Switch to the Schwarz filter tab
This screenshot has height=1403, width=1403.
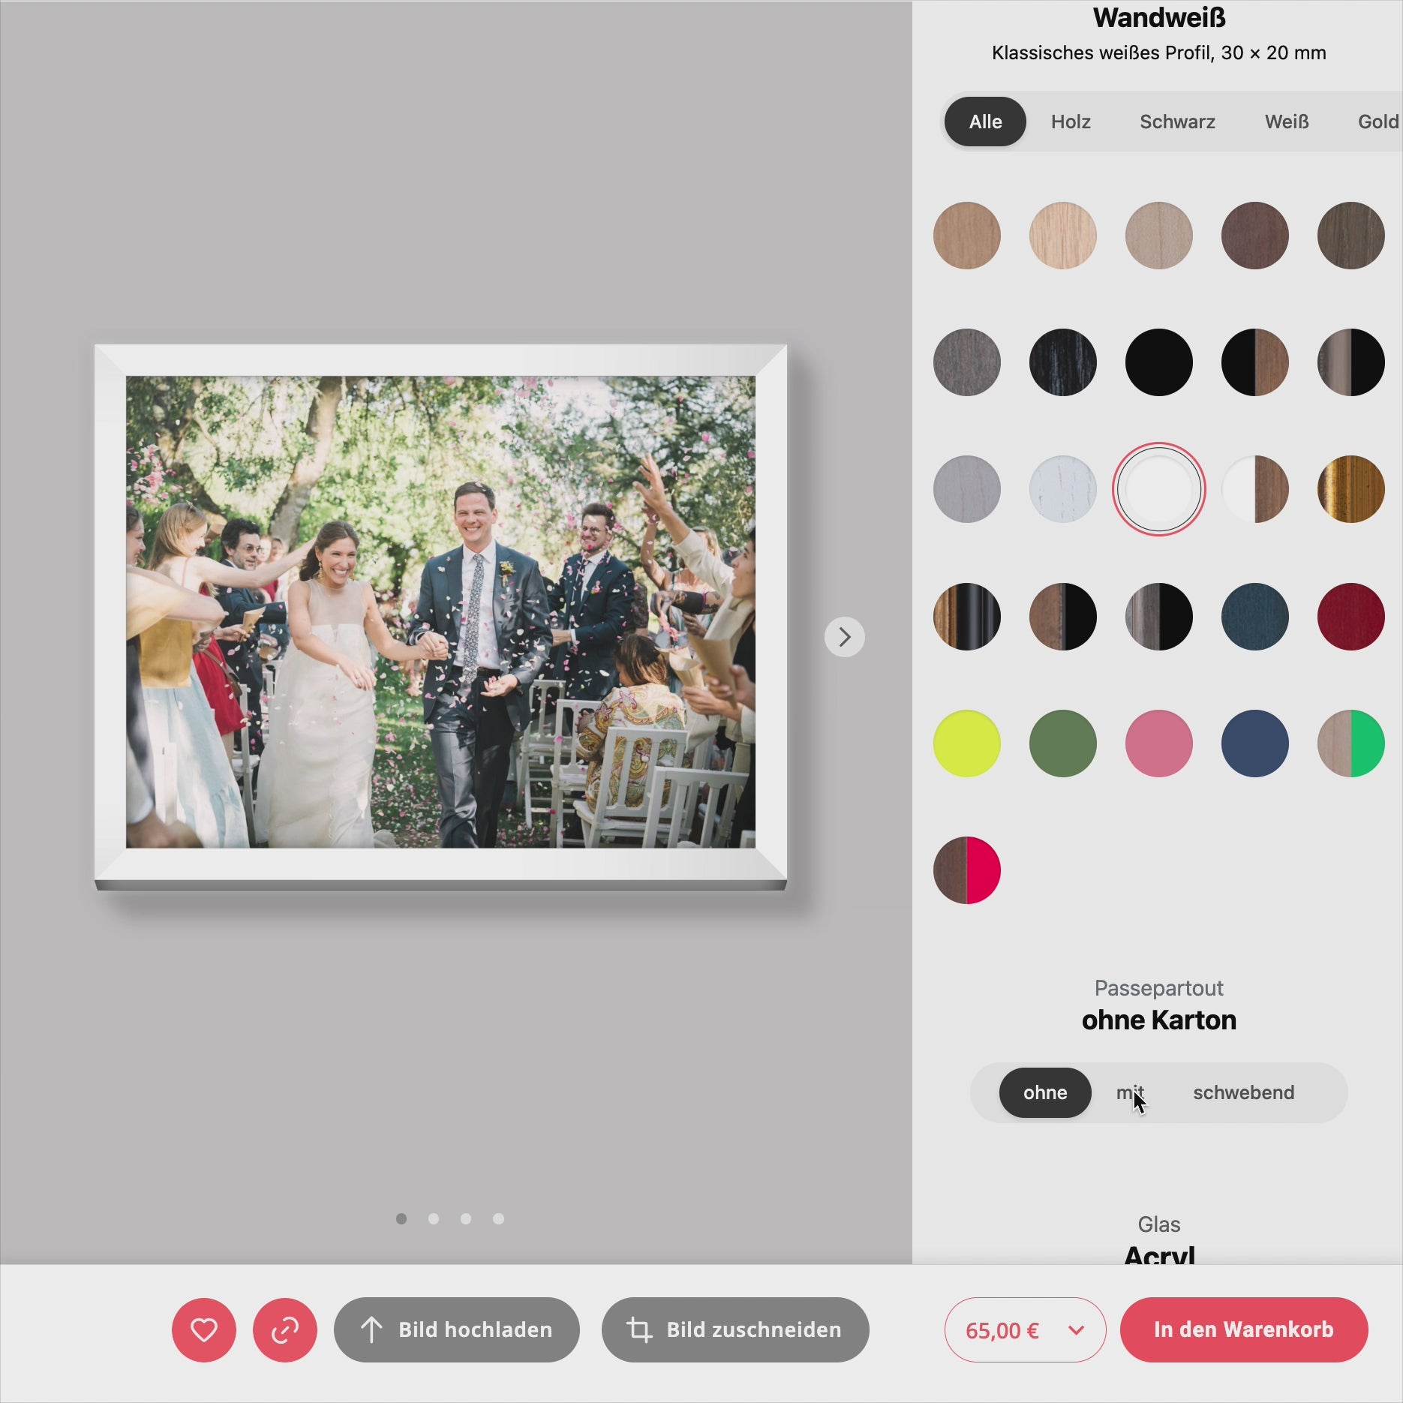[1177, 122]
